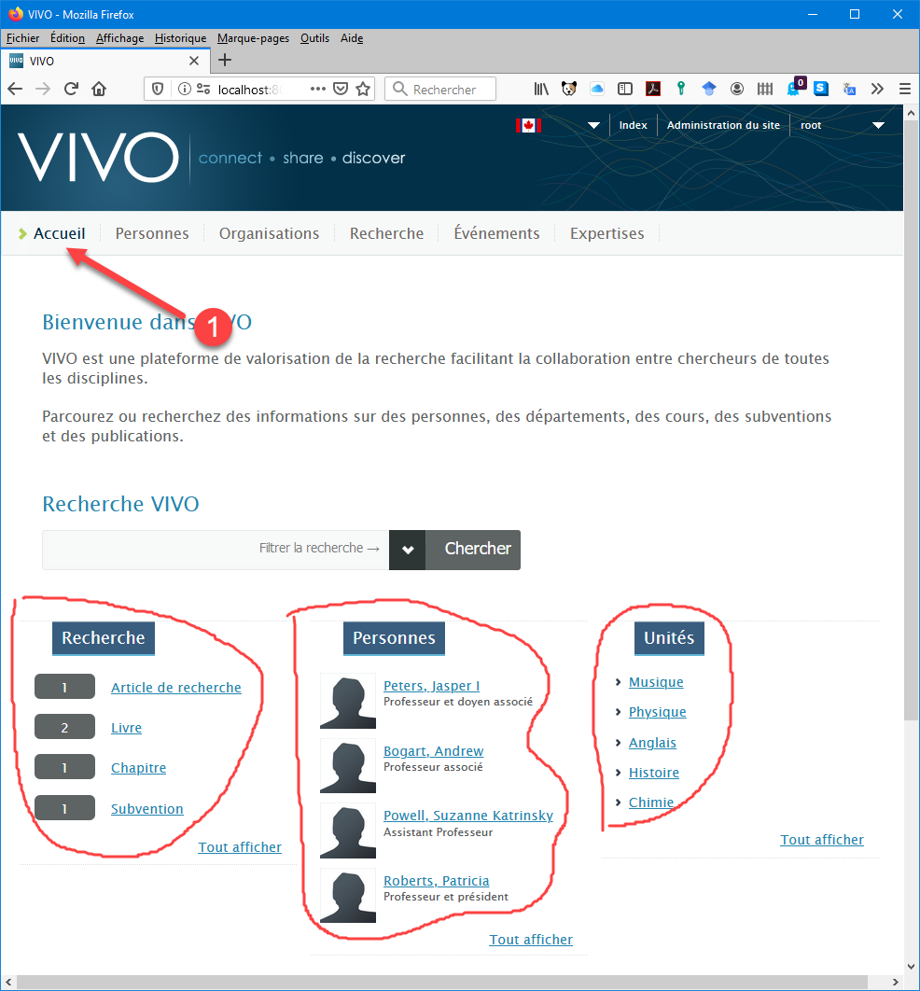Open Peters, Jasper I profile link

coord(432,686)
